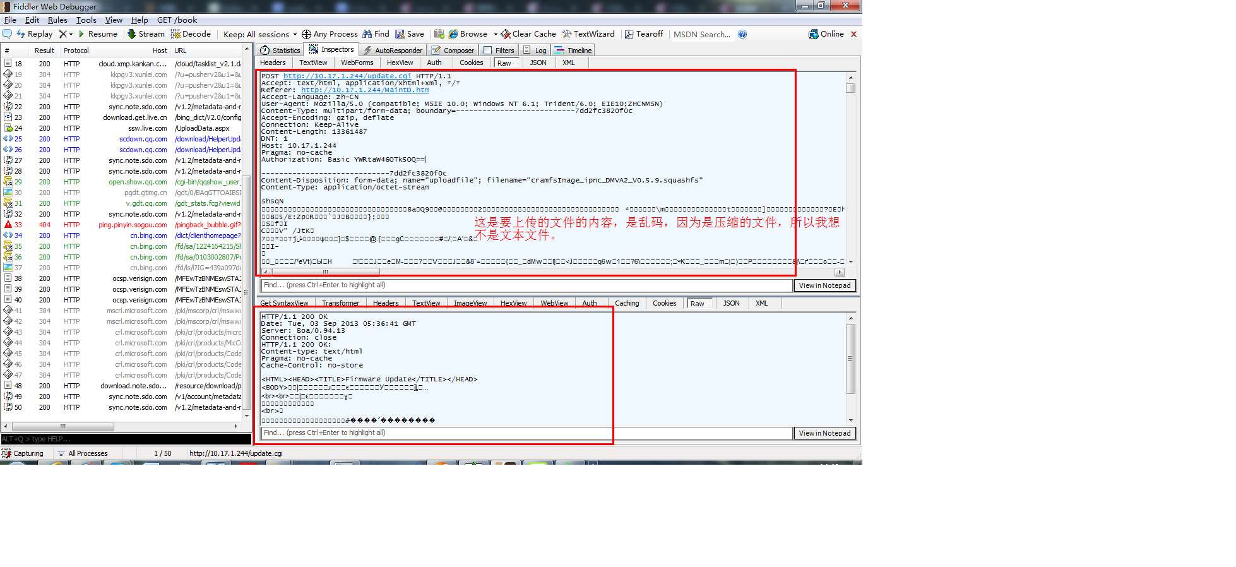This screenshot has width=1236, height=567.
Task: Switch to the Inspectors tab
Action: point(331,49)
